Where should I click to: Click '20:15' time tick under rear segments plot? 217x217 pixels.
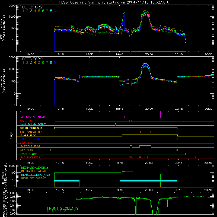pyautogui.click(x=179, y=109)
